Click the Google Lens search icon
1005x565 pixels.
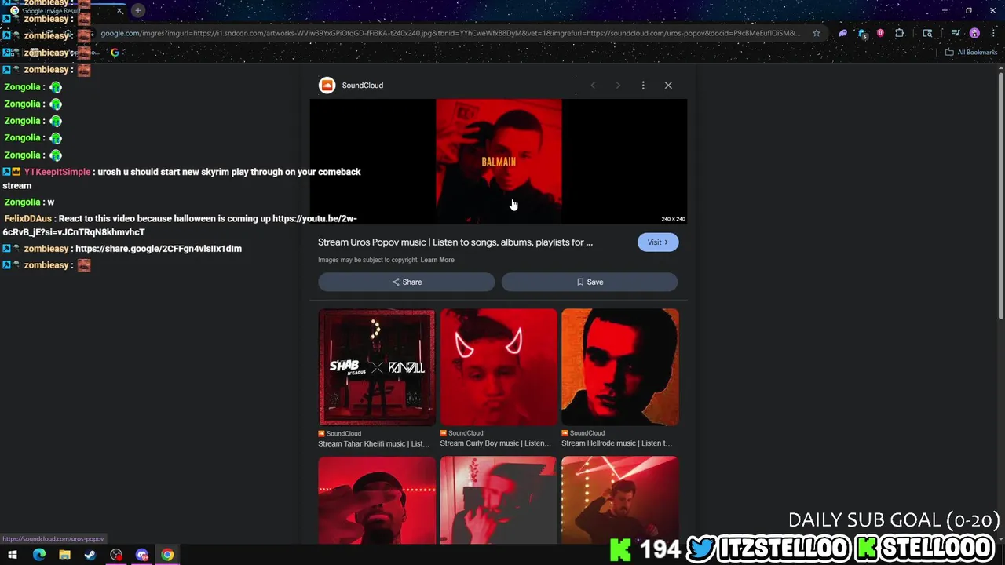[927, 33]
